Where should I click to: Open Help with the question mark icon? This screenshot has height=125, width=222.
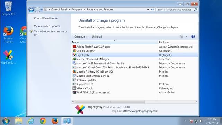tap(193, 36)
